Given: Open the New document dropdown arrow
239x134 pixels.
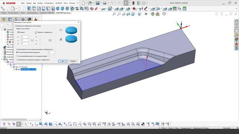Looking at the screenshot, I should 87,3.
